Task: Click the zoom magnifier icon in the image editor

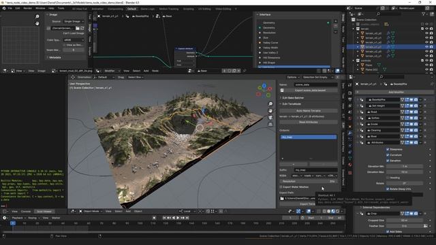Action: tap(37, 16)
